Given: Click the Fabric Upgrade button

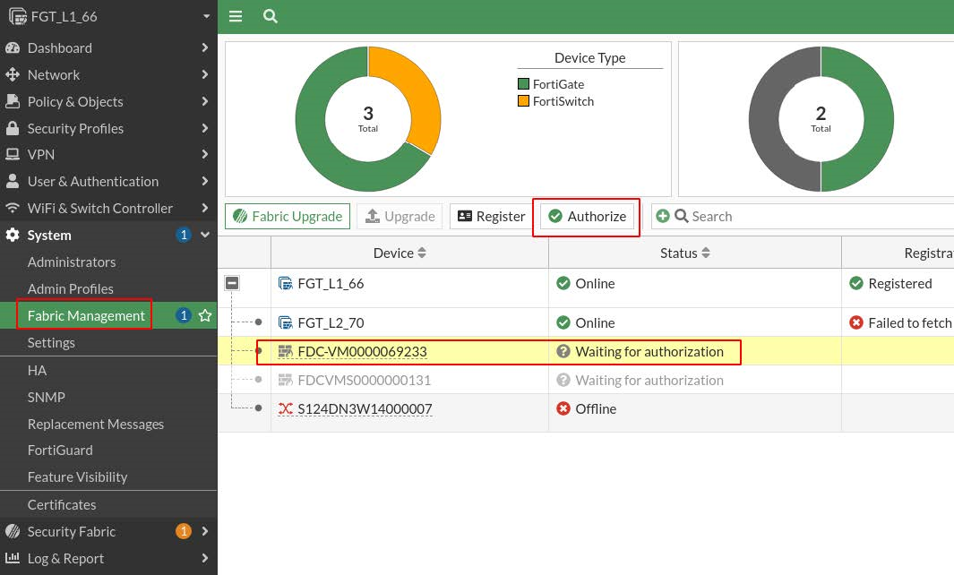Looking at the screenshot, I should pyautogui.click(x=287, y=216).
